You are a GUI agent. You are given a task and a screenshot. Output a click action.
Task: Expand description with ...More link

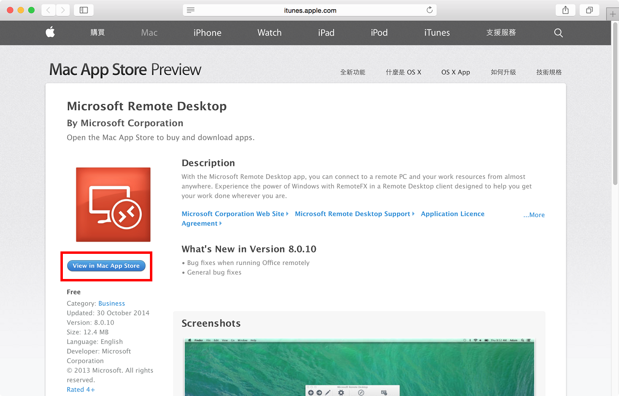pos(534,215)
